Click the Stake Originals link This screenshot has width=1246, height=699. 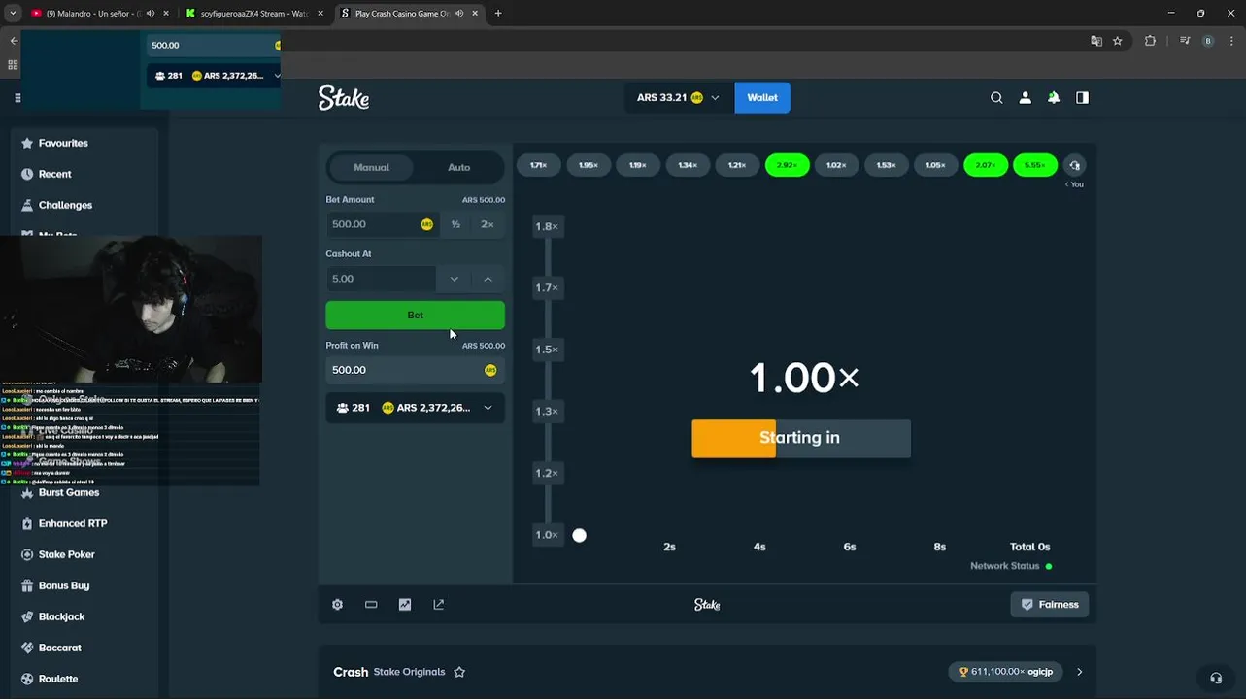click(x=409, y=672)
